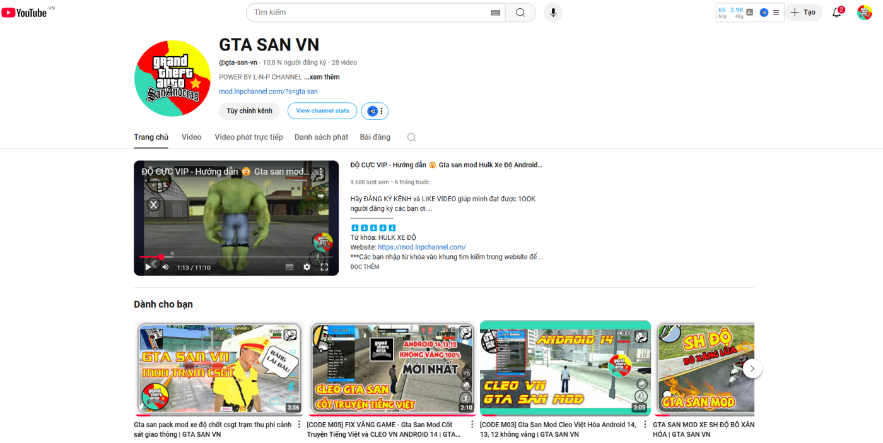Click the magnifier search button
Image resolution: width=883 pixels, height=443 pixels.
[520, 13]
